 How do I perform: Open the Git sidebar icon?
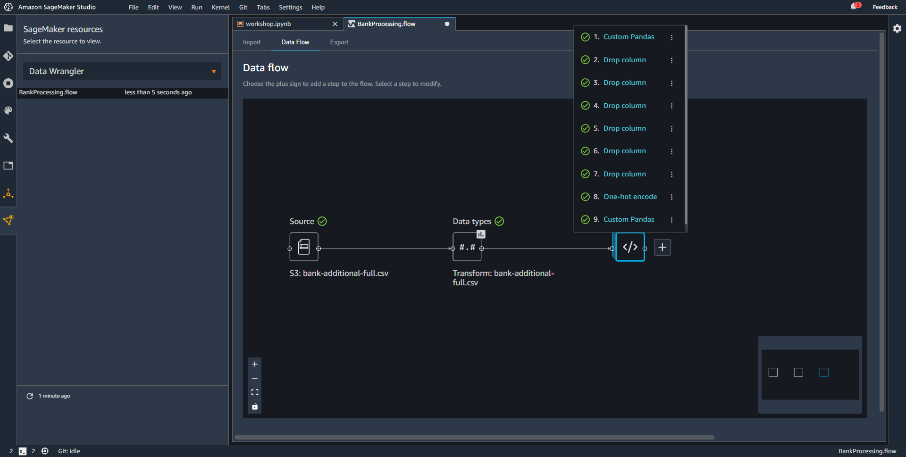point(8,56)
